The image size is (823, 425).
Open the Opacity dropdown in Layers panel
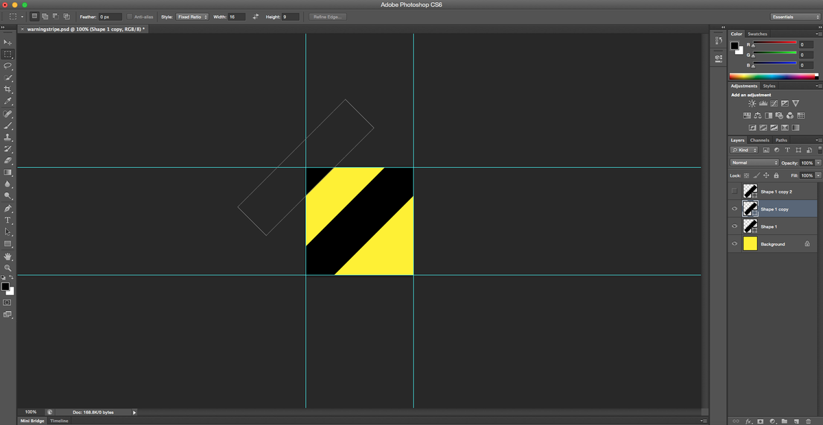(818, 162)
